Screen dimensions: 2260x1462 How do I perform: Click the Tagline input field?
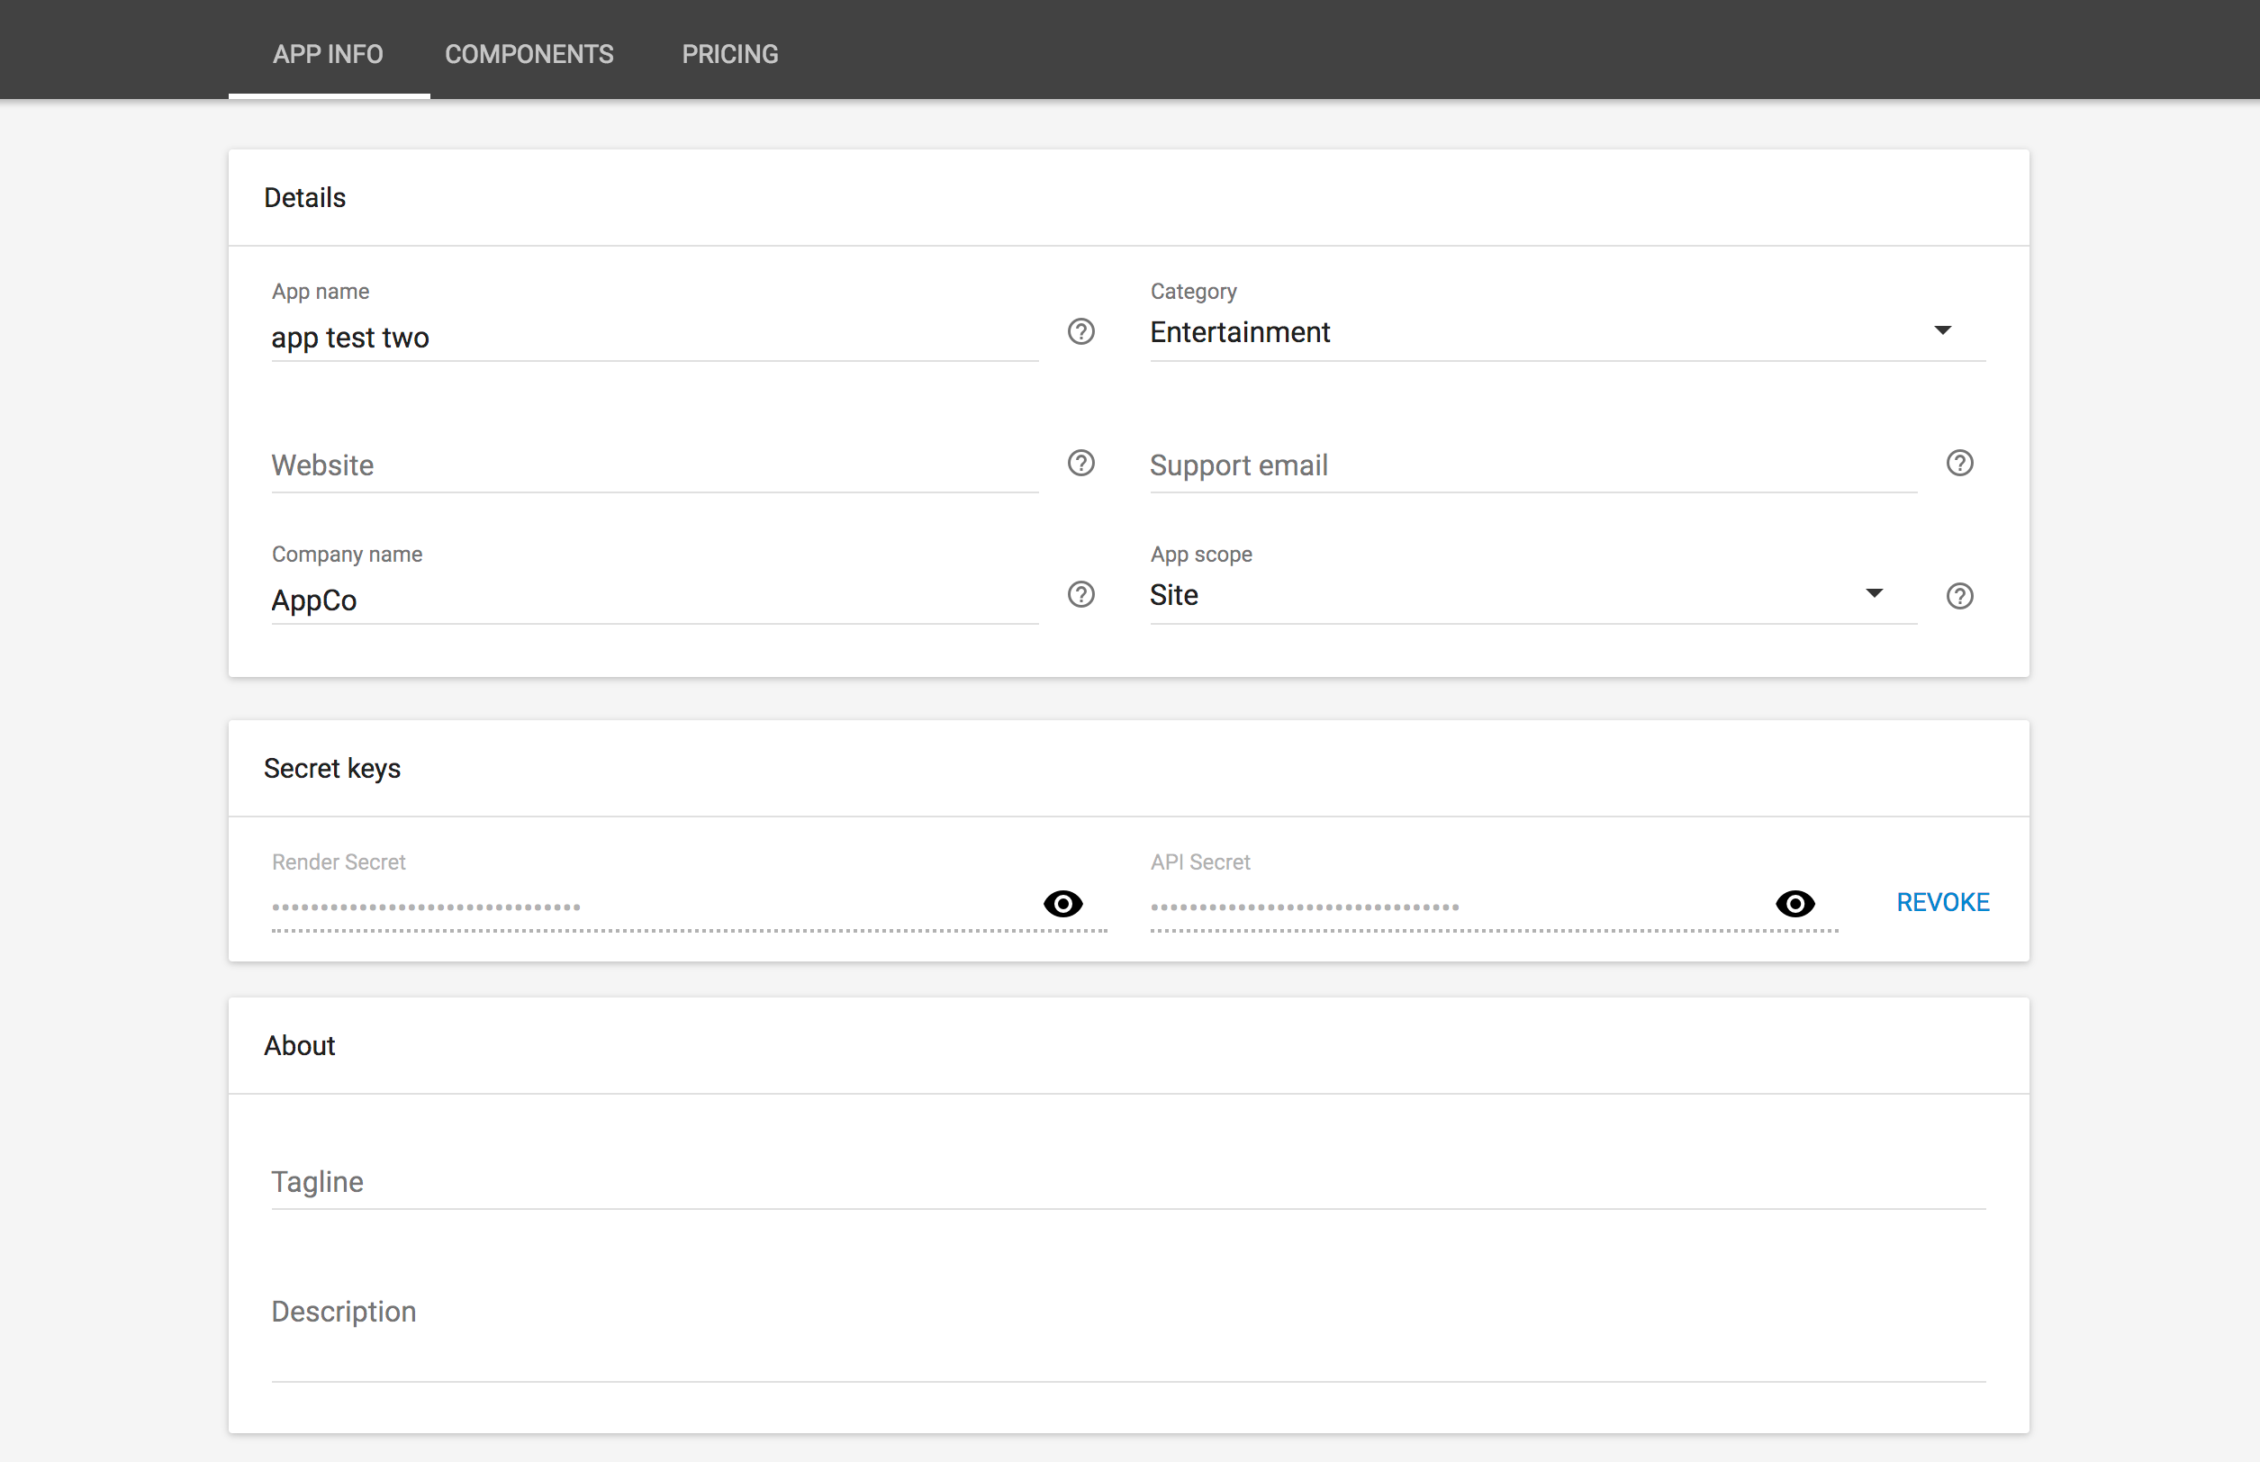click(1128, 1182)
